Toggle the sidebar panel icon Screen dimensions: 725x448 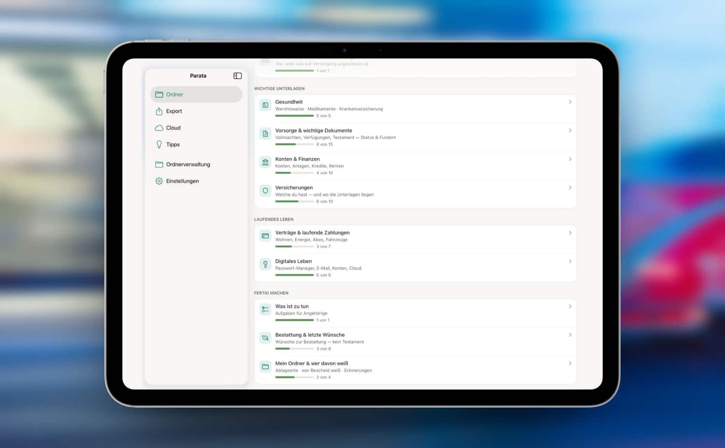click(237, 76)
